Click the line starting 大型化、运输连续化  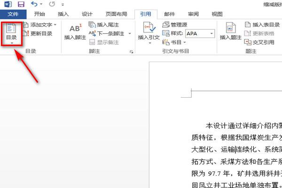237,149
